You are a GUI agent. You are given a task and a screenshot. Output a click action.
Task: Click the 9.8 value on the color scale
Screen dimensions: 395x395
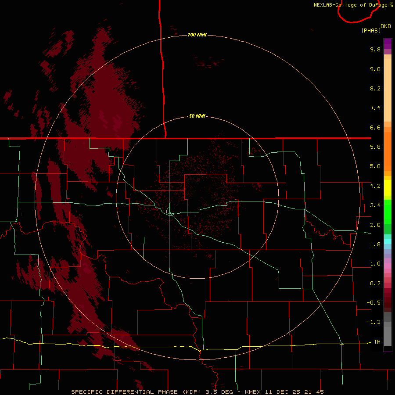375,49
